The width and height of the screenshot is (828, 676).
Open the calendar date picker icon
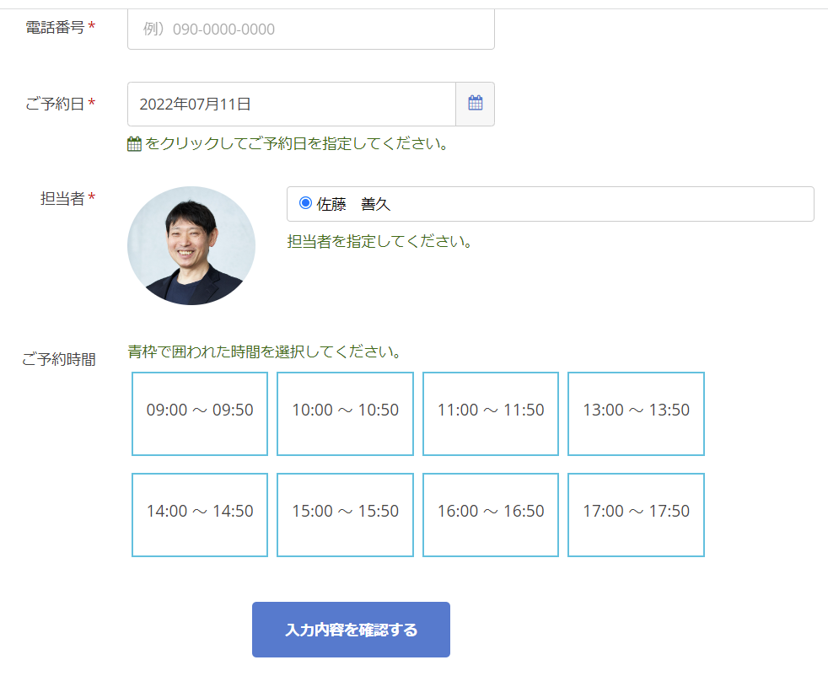[x=476, y=104]
